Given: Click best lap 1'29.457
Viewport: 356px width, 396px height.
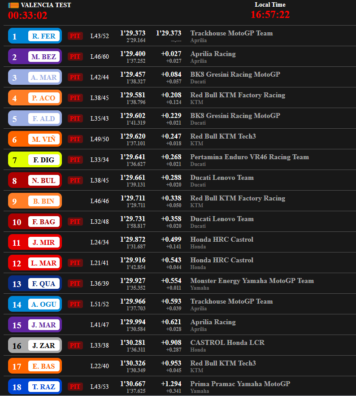Looking at the screenshot, I should (x=133, y=74).
